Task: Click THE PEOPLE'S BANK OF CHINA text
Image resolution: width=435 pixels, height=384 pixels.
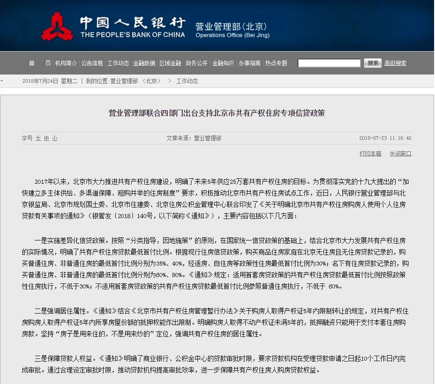Action: tap(133, 35)
